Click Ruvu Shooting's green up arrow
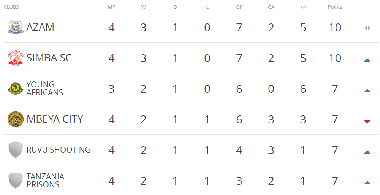 coord(367,152)
